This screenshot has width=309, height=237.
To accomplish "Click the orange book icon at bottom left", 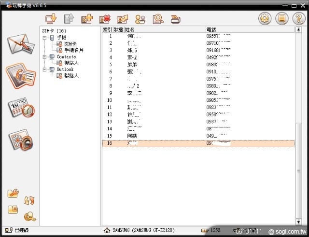I will coord(13,209).
